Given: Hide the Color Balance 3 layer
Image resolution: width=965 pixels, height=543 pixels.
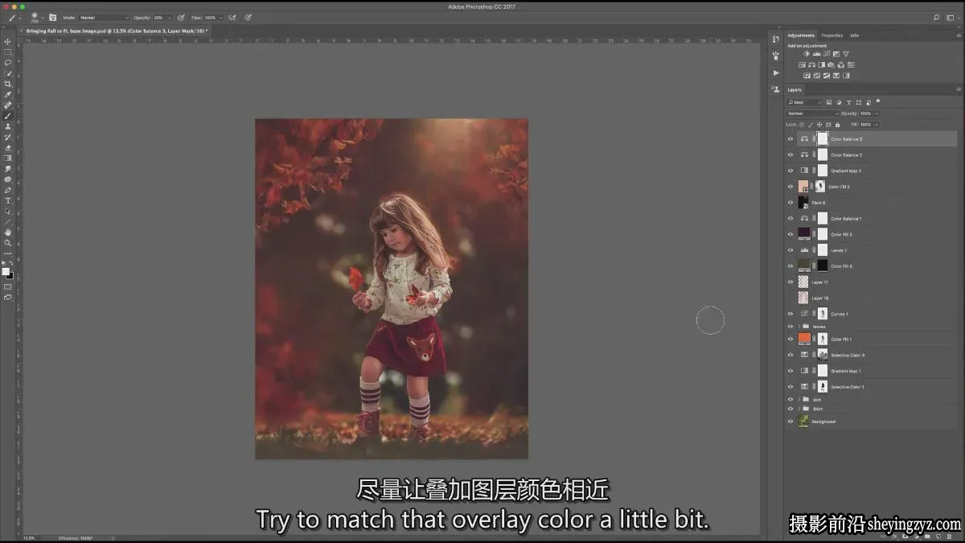Looking at the screenshot, I should point(790,139).
